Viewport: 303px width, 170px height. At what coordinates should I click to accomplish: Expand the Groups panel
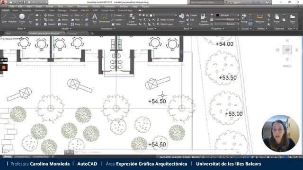tap(246, 29)
